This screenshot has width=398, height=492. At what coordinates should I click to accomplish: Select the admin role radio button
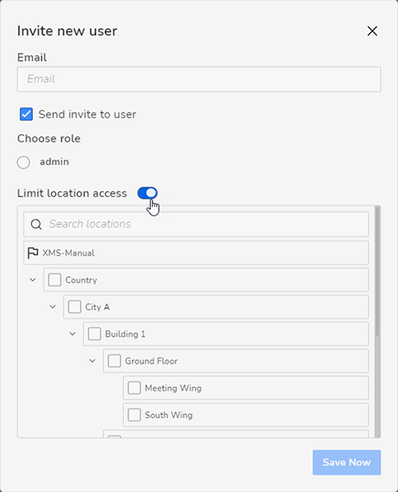pos(23,162)
